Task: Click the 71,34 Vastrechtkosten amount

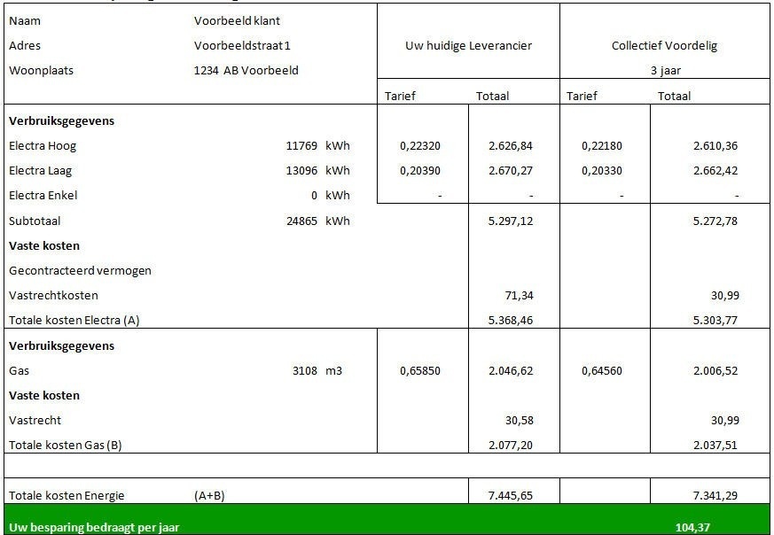Action: click(518, 295)
